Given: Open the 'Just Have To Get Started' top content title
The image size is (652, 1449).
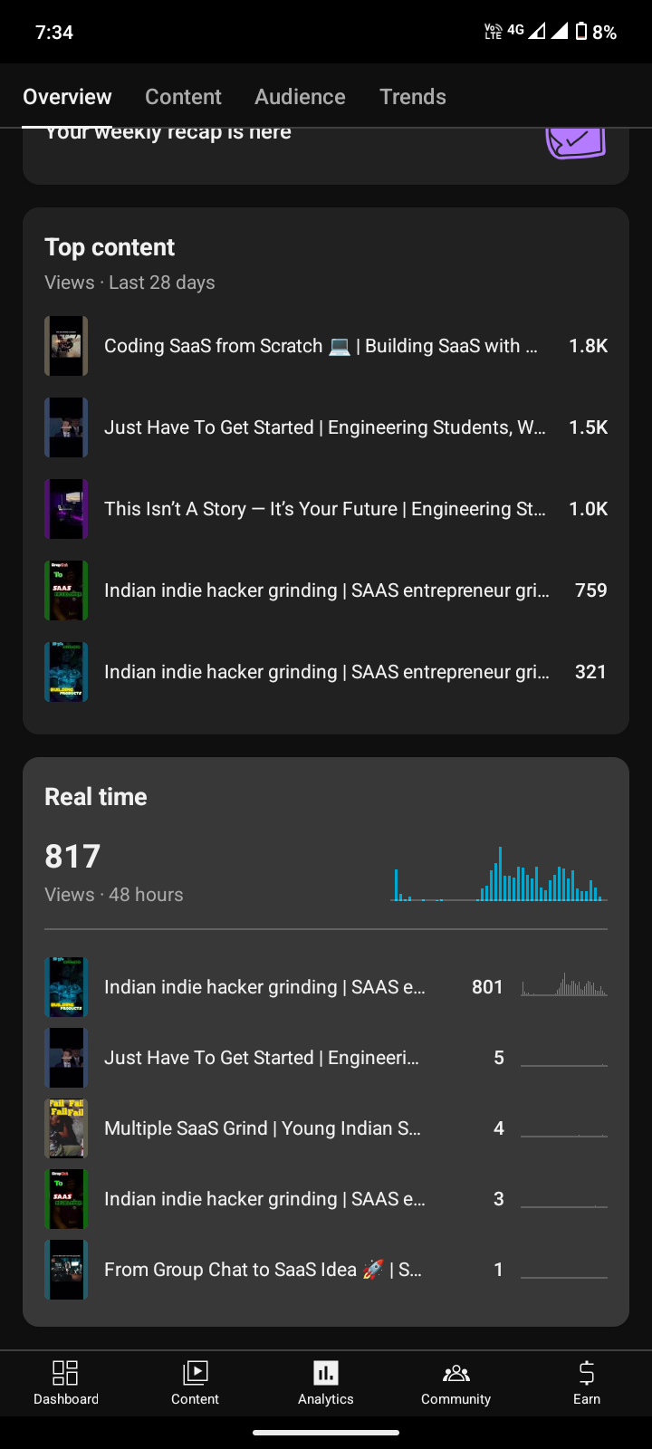Looking at the screenshot, I should pos(324,427).
